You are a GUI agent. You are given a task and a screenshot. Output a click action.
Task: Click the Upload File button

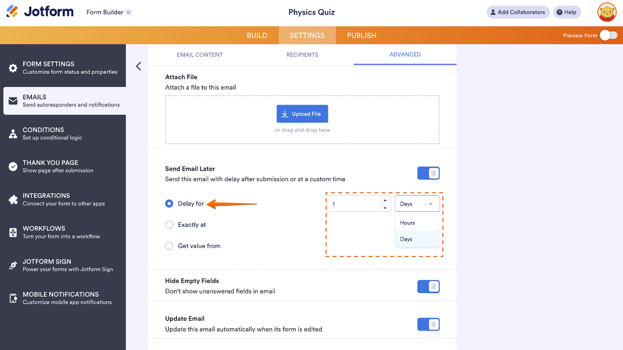[x=302, y=114]
